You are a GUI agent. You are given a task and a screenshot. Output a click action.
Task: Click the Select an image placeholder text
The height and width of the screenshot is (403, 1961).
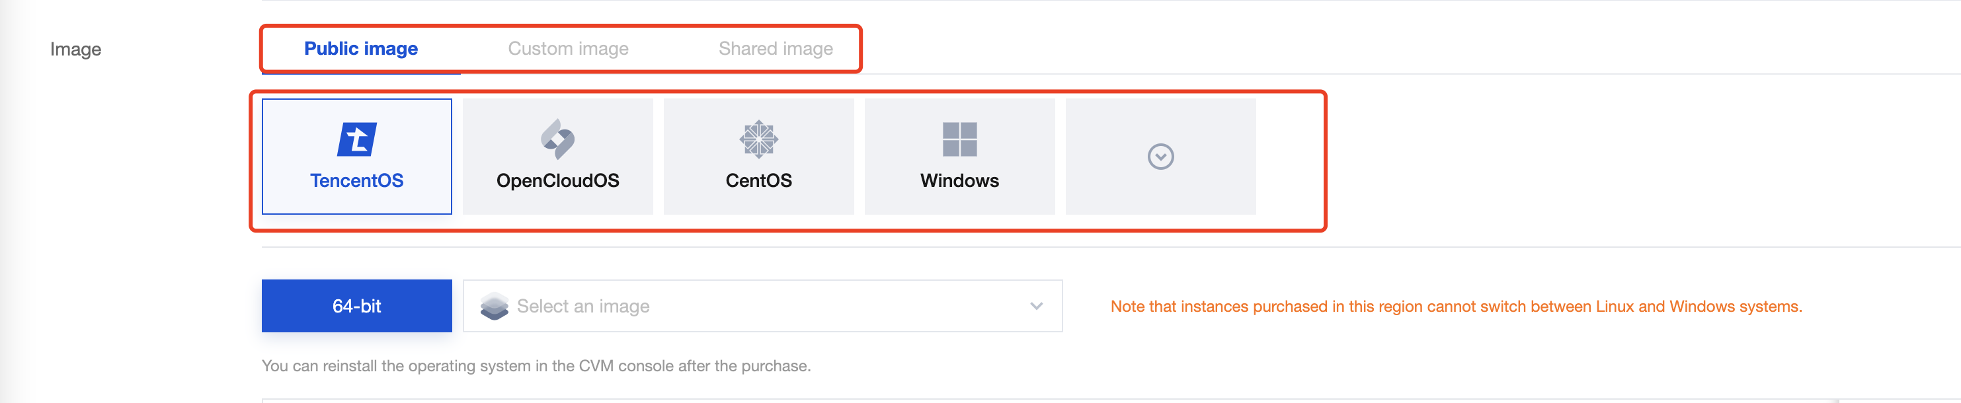[x=583, y=306]
